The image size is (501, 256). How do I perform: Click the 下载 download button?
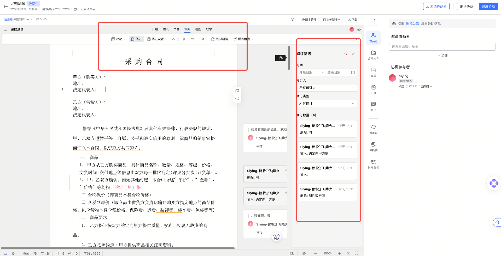(353, 20)
